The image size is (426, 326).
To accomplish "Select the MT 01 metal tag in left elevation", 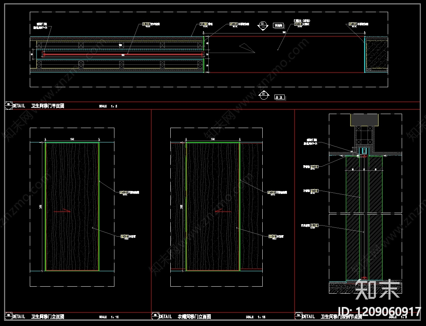I will coord(124,192).
